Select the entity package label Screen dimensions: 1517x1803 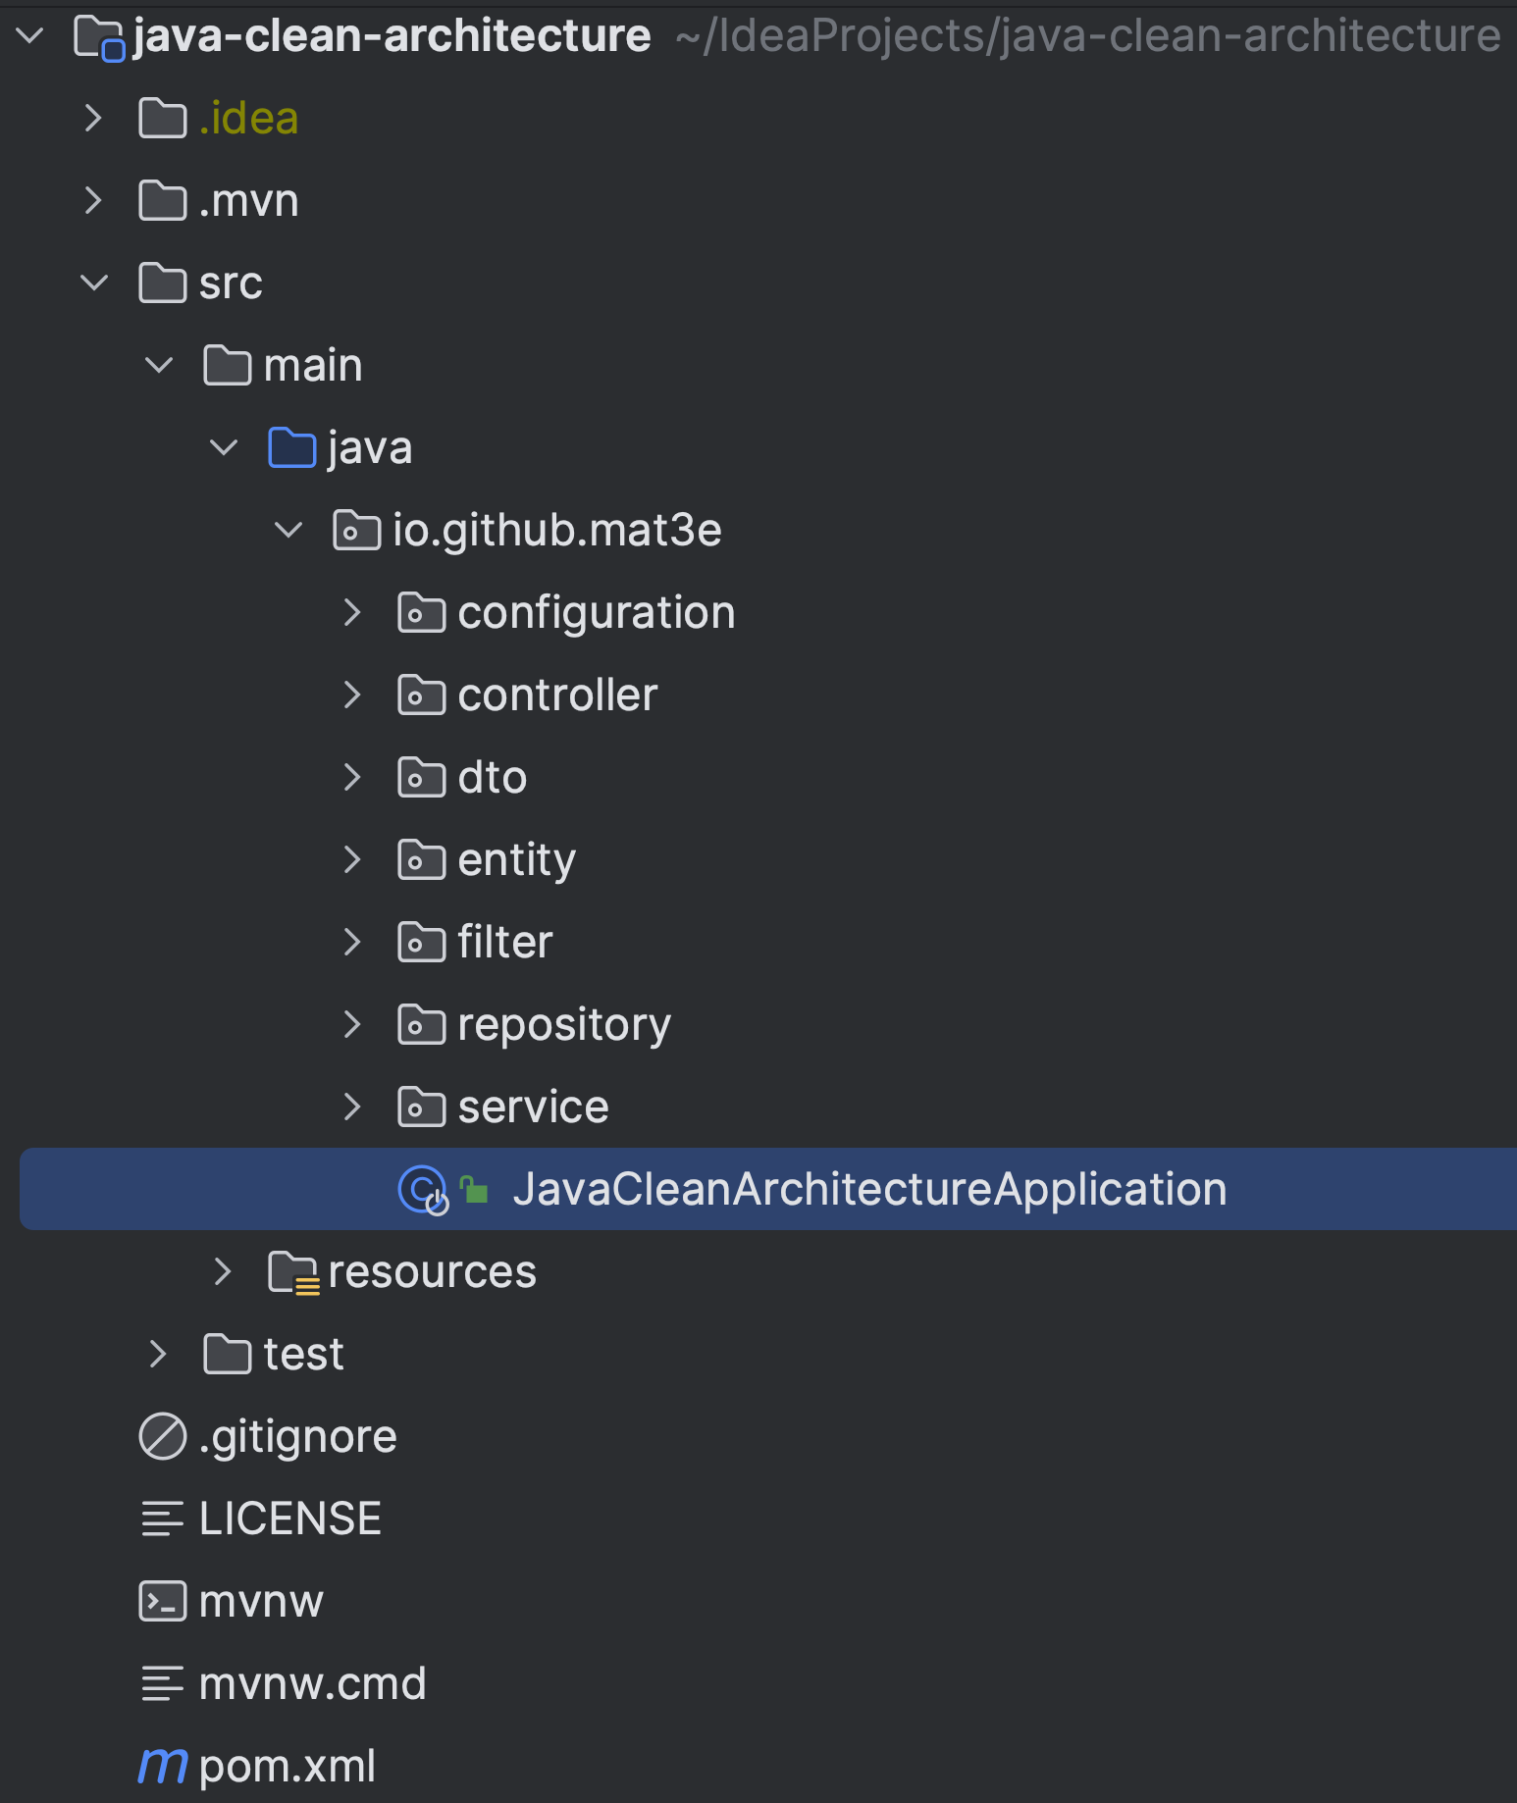click(517, 860)
